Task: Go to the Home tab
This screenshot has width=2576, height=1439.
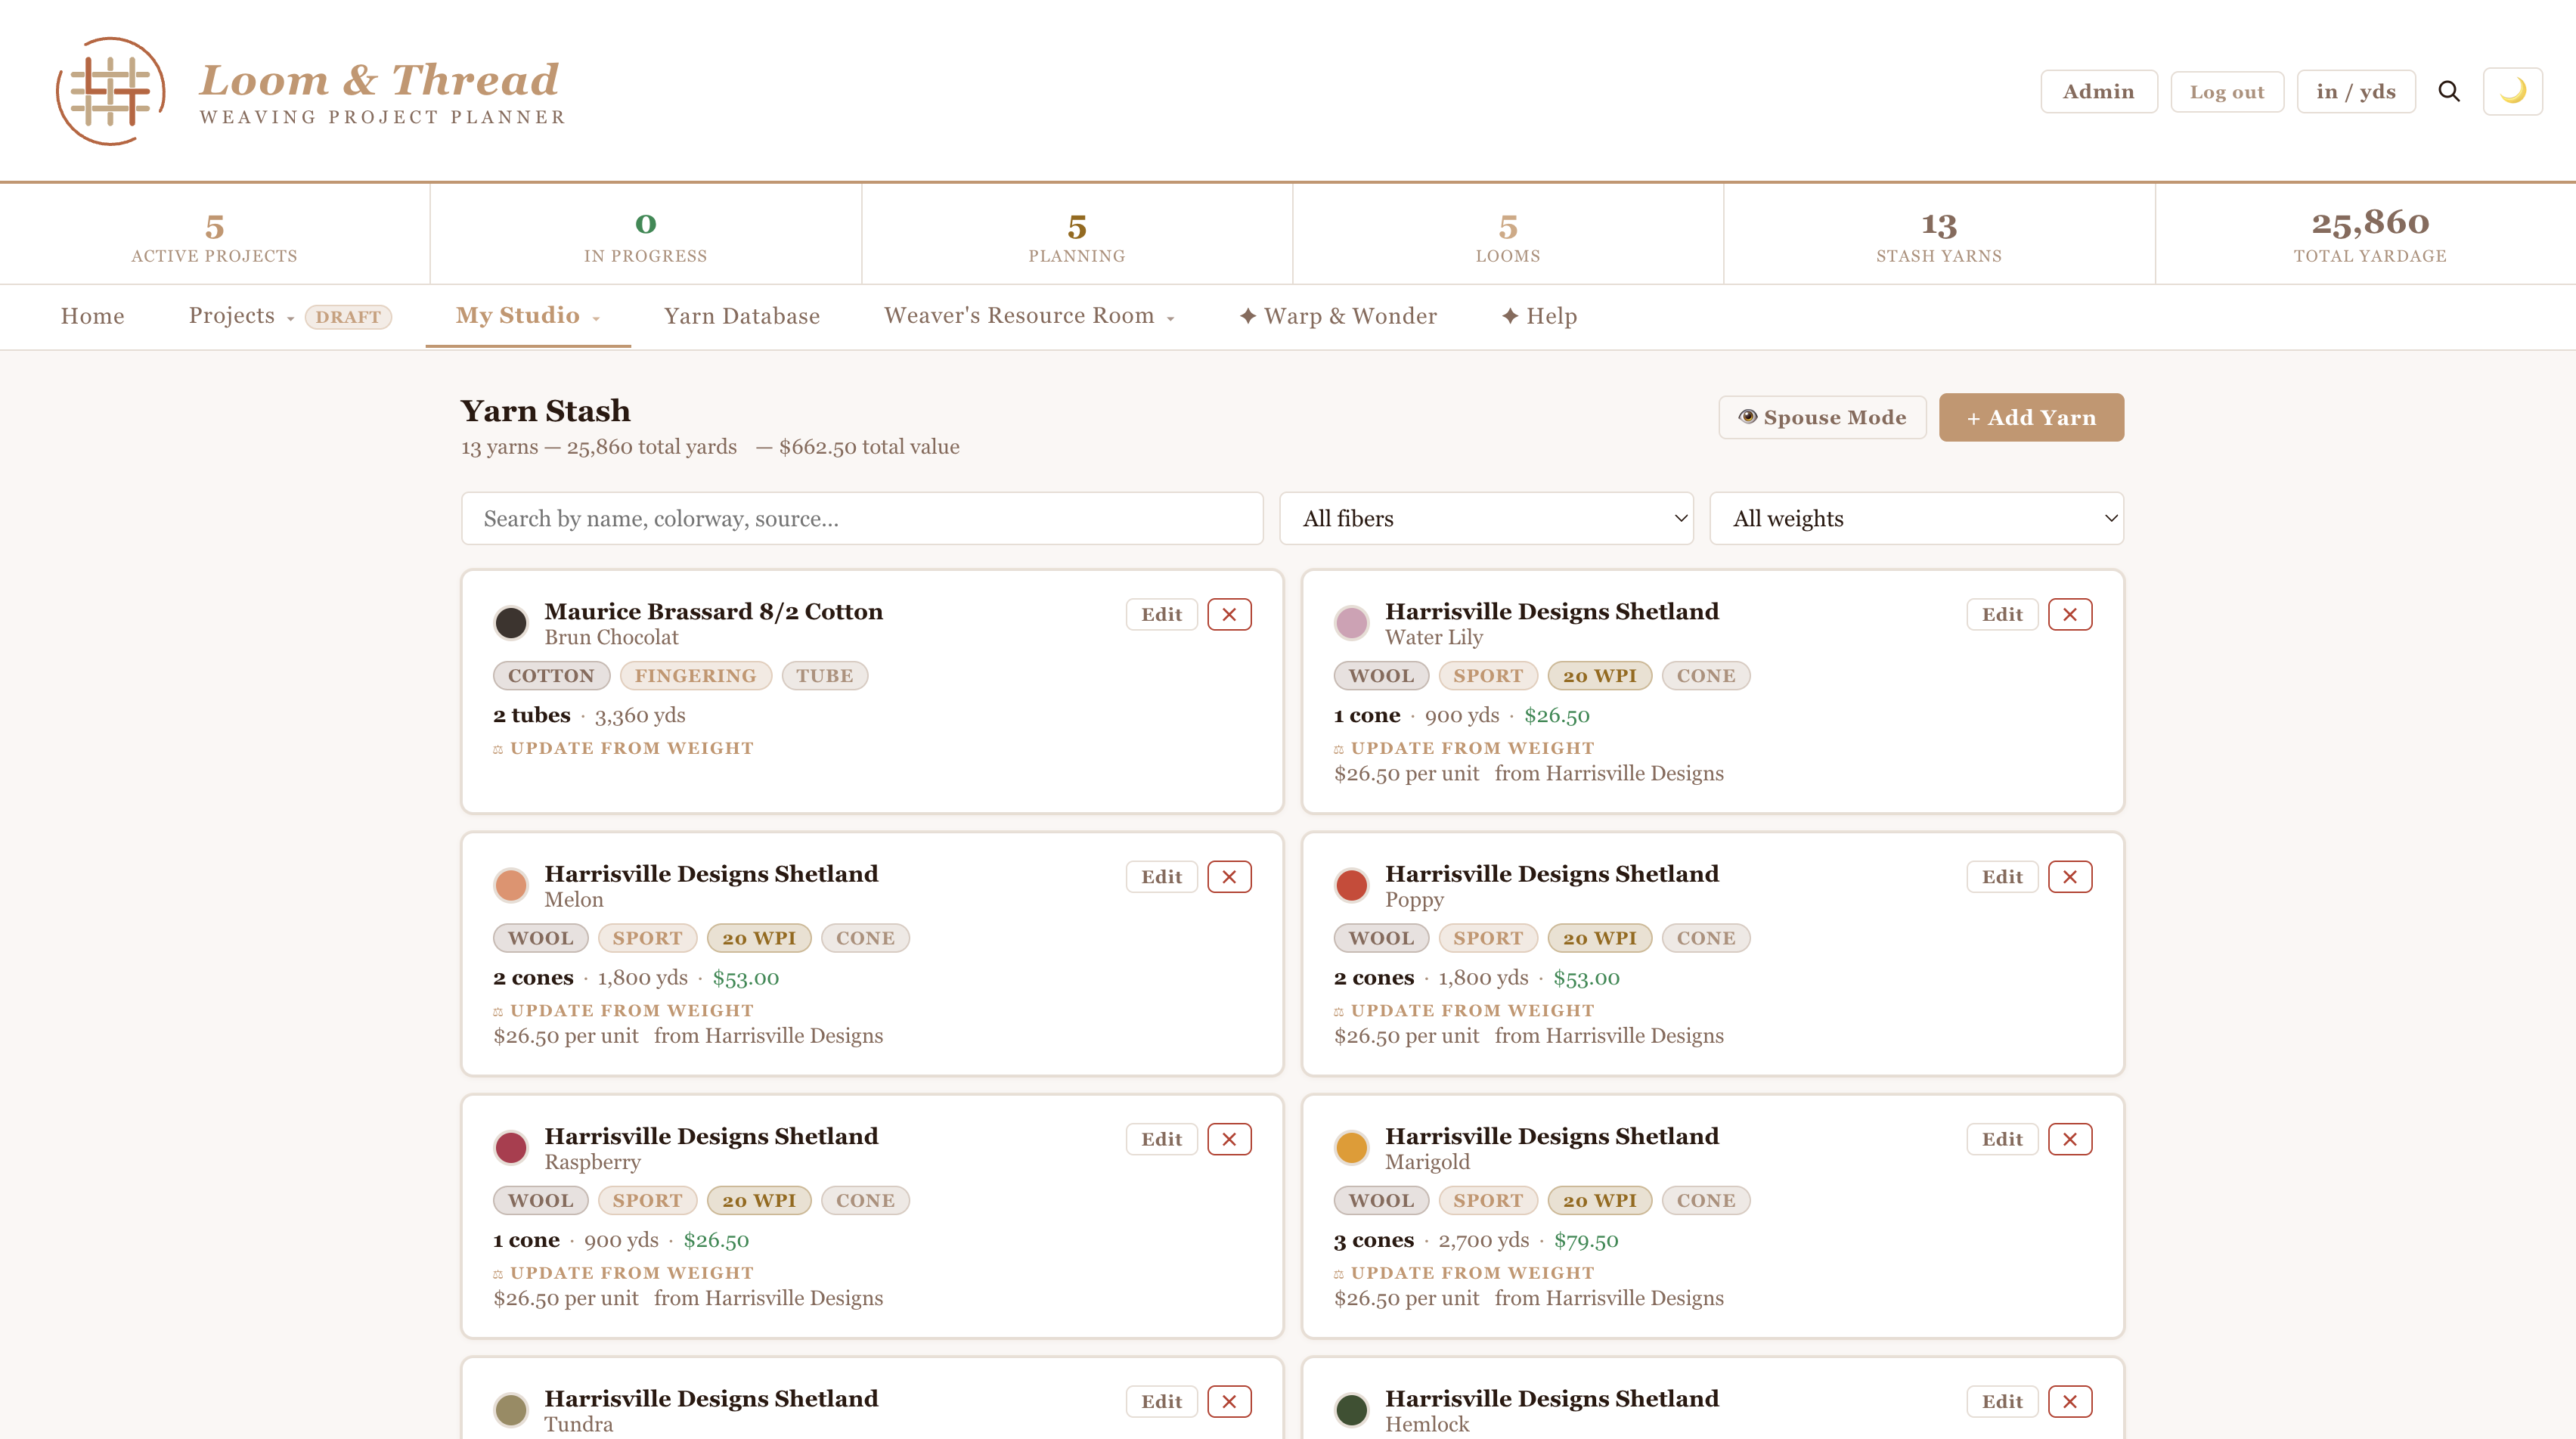Action: [92, 316]
